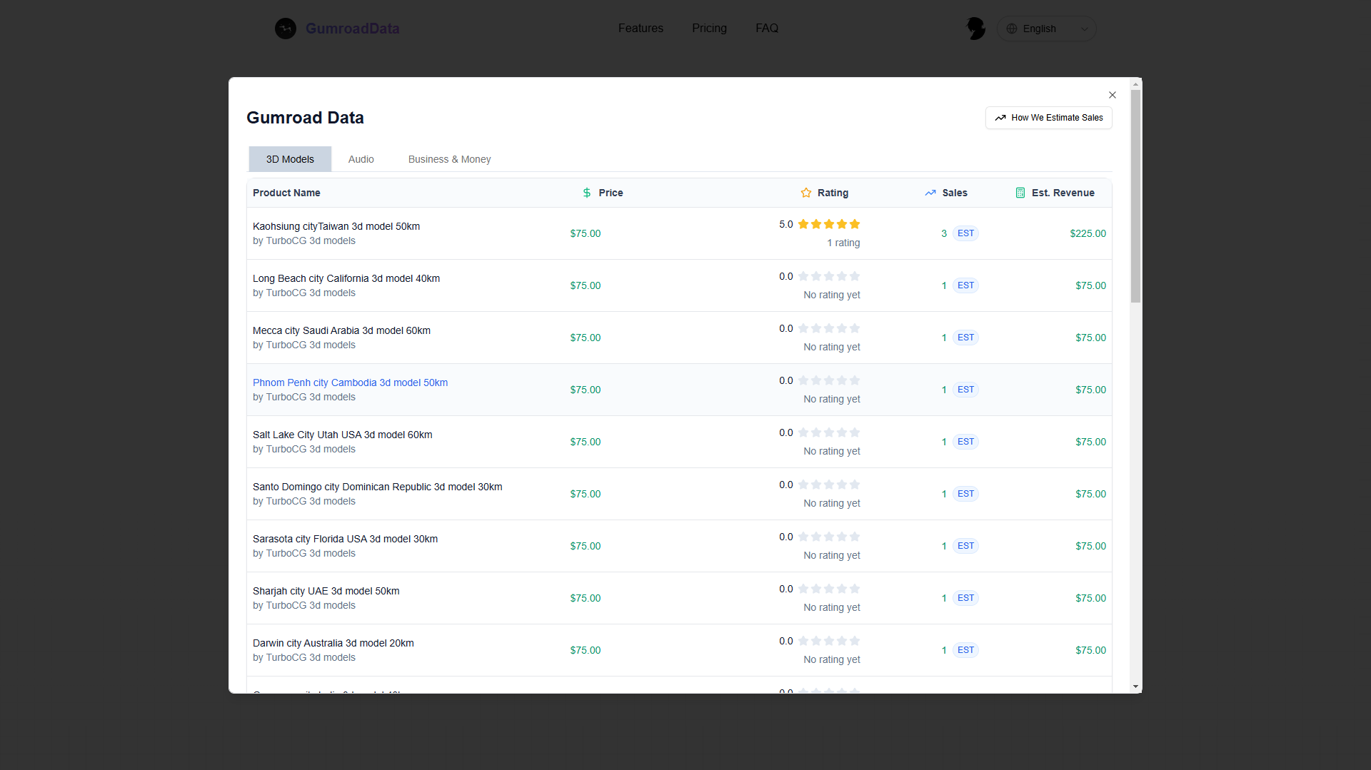
Task: Select the 3D Models tab
Action: click(x=290, y=159)
